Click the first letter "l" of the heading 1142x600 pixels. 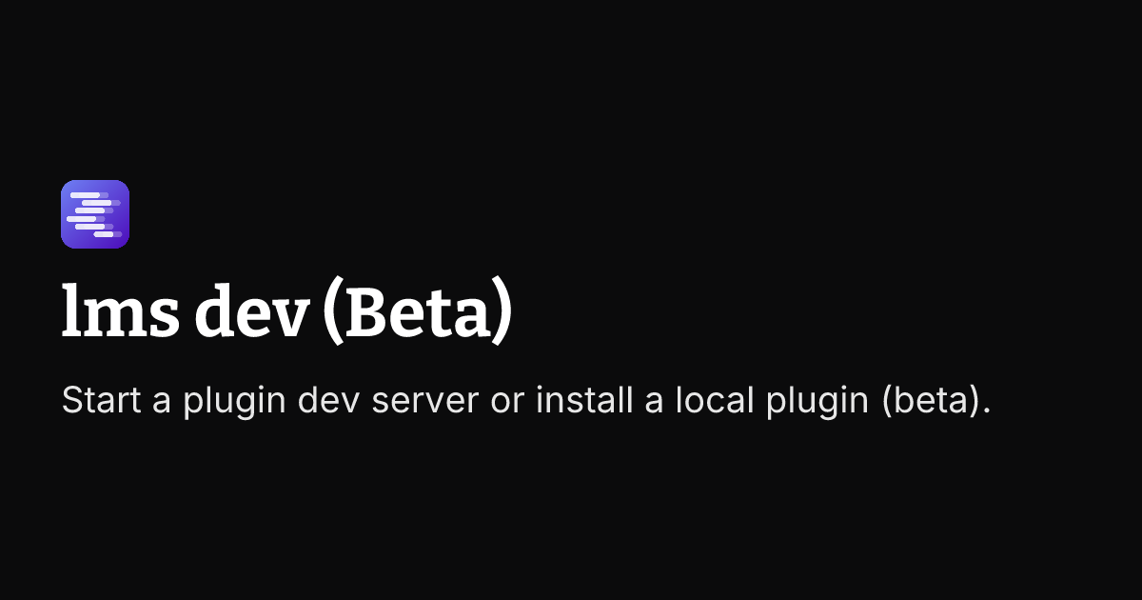69,311
